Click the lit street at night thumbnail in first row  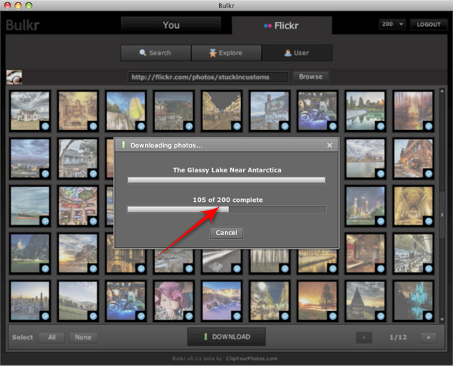click(x=221, y=111)
